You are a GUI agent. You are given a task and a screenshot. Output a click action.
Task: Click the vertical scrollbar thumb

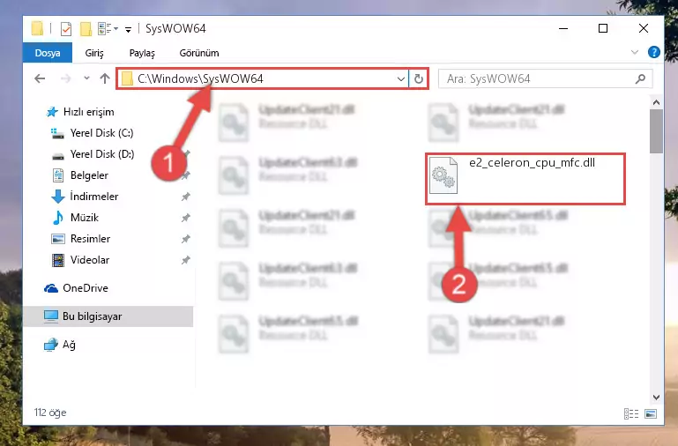click(x=656, y=131)
